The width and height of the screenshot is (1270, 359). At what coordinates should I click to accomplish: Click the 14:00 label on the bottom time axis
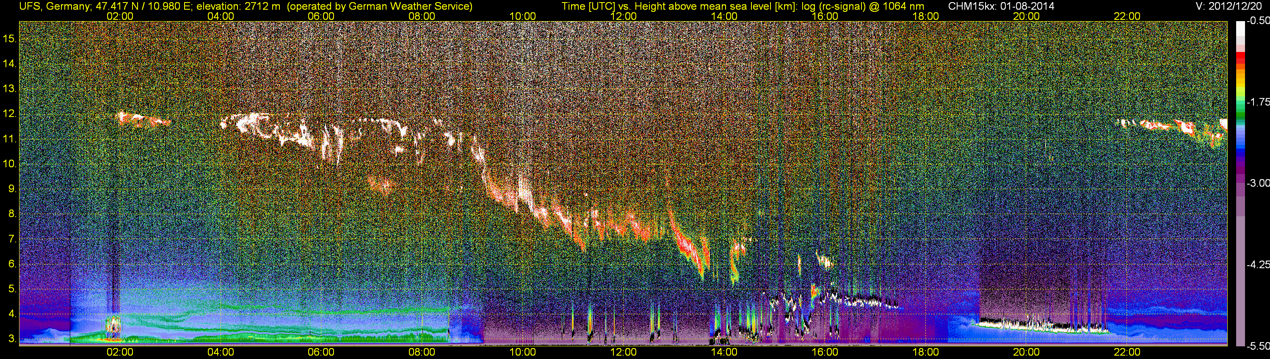724,352
